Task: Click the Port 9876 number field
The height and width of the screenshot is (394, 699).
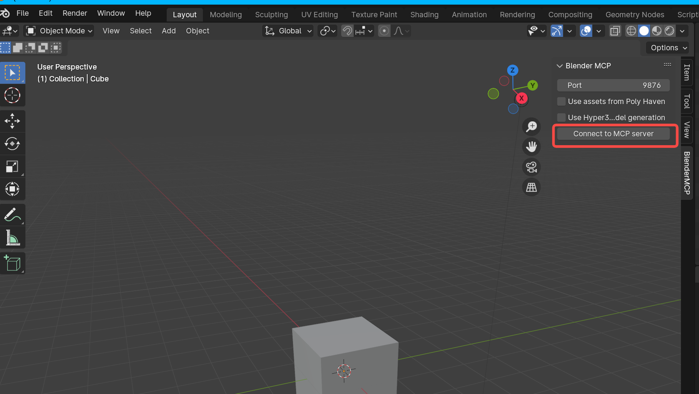Action: pyautogui.click(x=613, y=85)
